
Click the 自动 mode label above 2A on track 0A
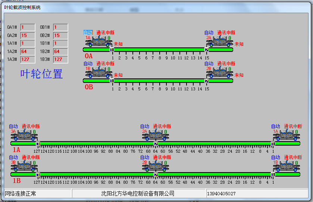tap(209, 32)
